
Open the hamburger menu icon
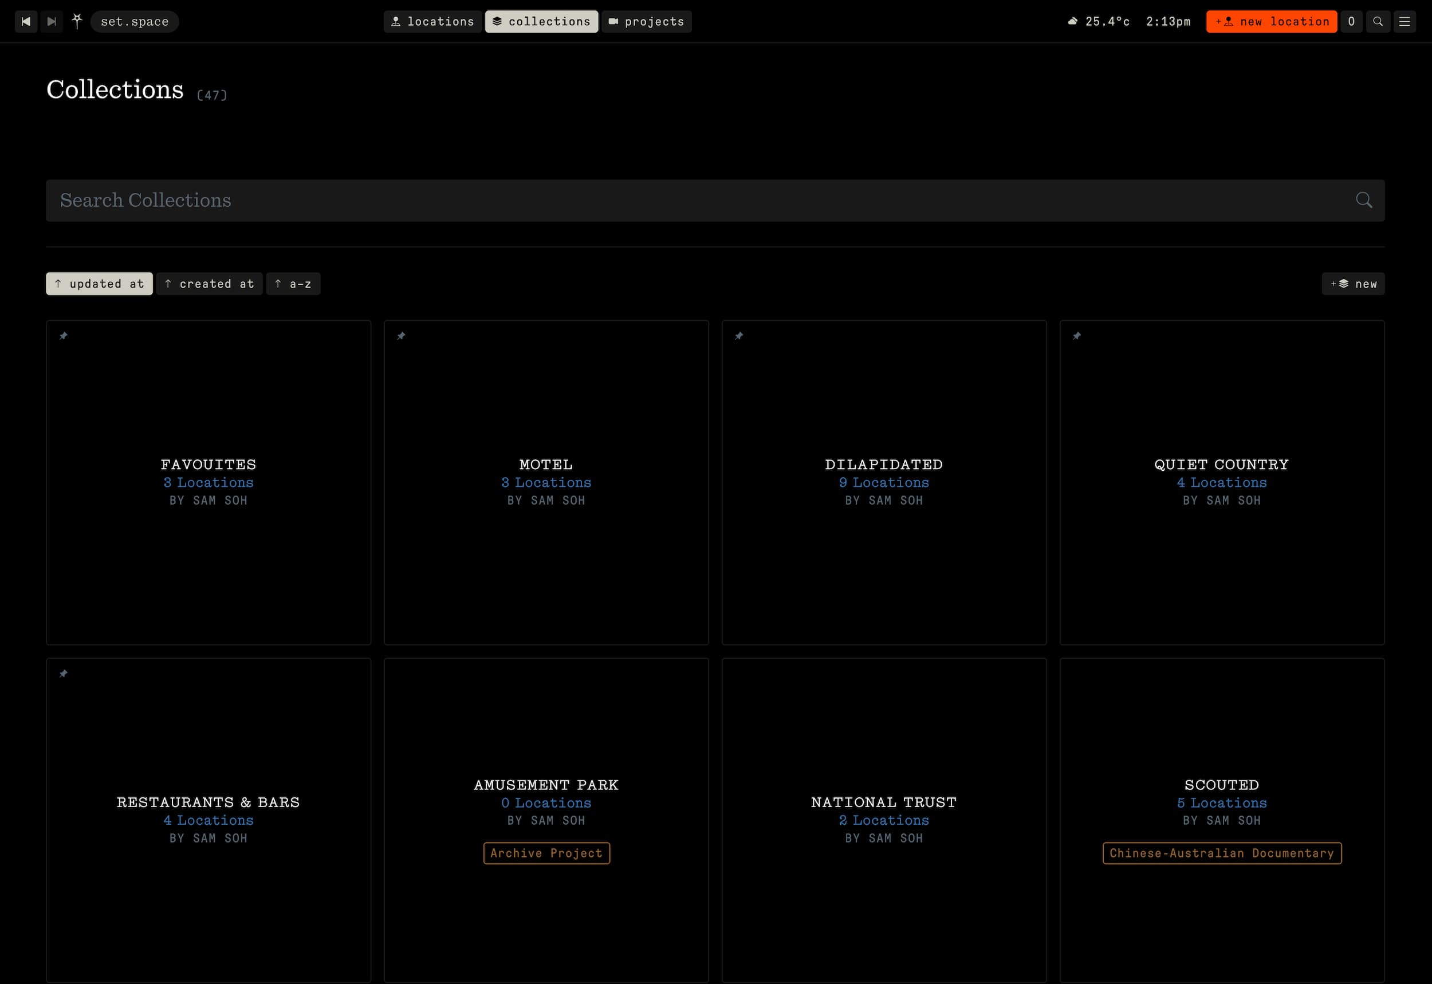[1405, 22]
